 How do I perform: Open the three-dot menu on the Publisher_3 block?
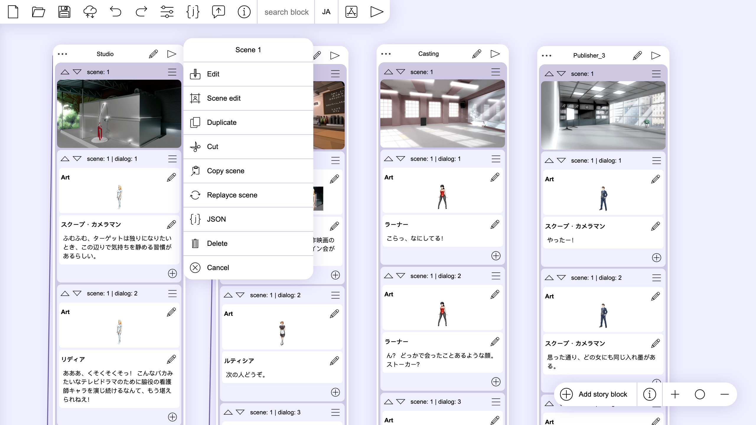coord(547,55)
